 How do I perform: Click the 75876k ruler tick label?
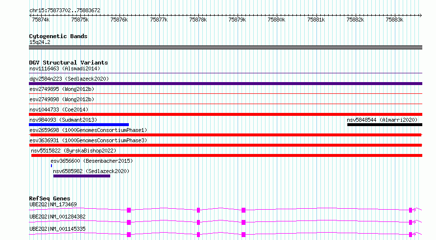point(119,20)
